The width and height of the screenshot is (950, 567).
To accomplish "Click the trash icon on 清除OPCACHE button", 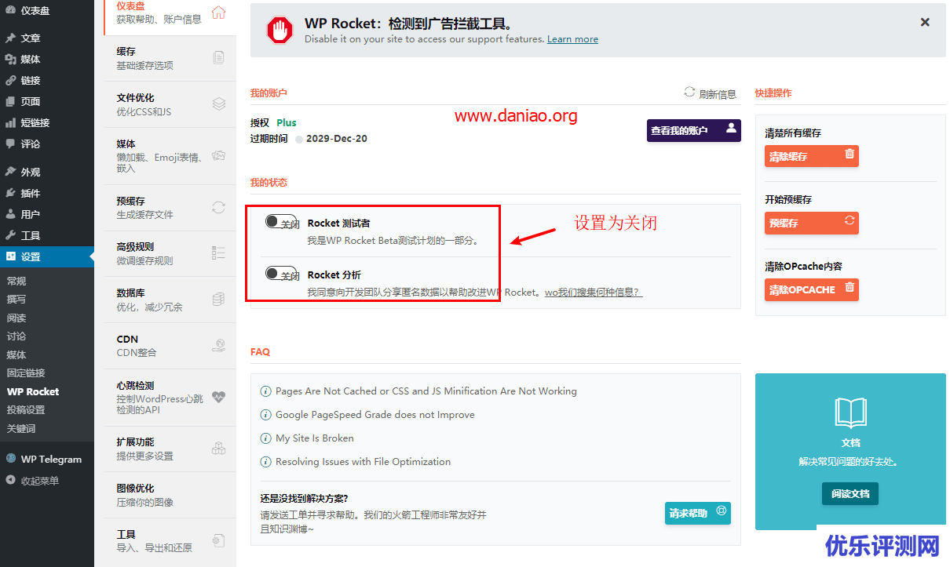I will click(850, 288).
